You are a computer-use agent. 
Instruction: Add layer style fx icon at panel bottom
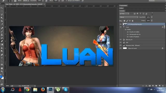pos(146,86)
